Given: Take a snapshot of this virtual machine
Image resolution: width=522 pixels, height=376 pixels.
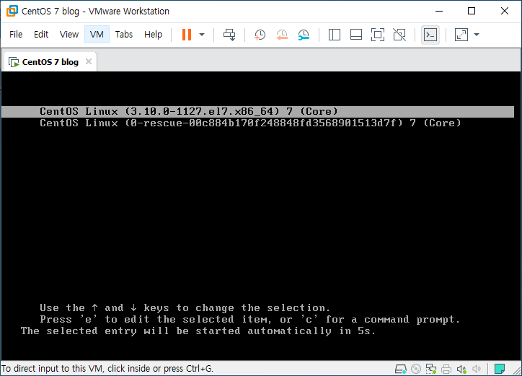Looking at the screenshot, I should click(260, 35).
